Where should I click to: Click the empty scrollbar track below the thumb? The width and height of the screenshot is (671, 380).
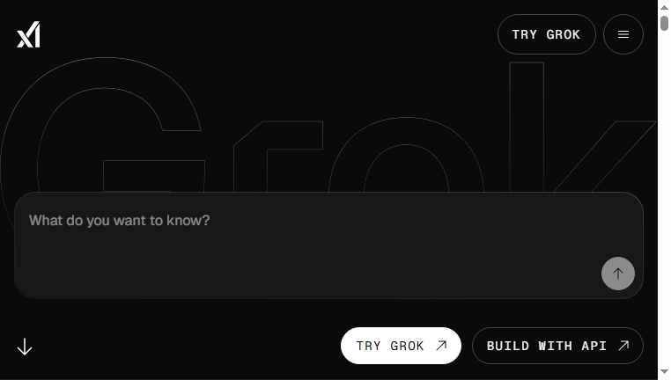coord(664,197)
